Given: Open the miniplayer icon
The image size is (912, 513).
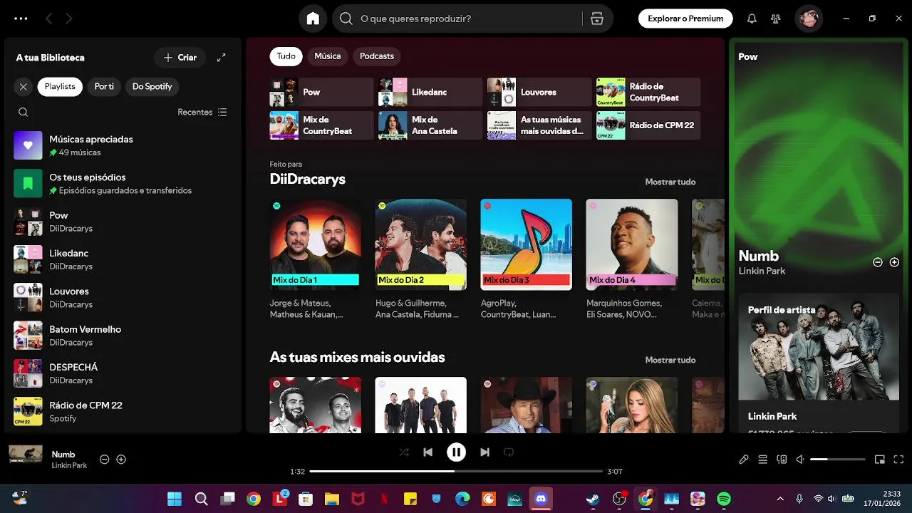Looking at the screenshot, I should coord(880,460).
